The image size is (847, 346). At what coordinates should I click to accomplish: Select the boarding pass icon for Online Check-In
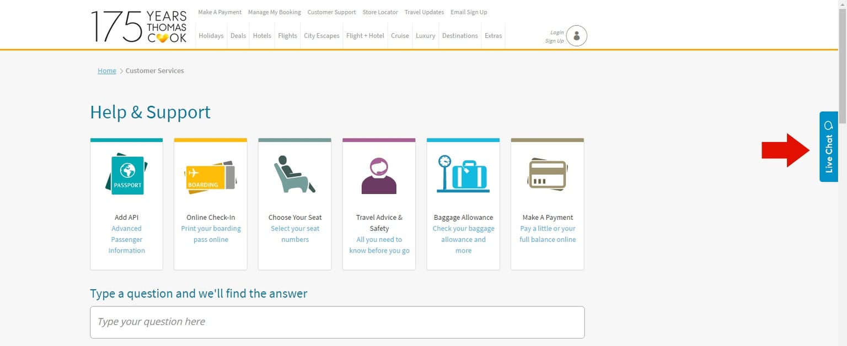[210, 175]
